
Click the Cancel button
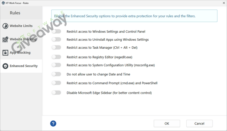(199, 123)
